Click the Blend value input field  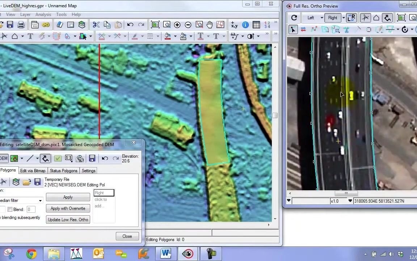click(31, 210)
